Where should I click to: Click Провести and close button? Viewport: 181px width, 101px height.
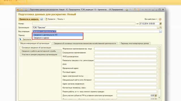[29, 19]
